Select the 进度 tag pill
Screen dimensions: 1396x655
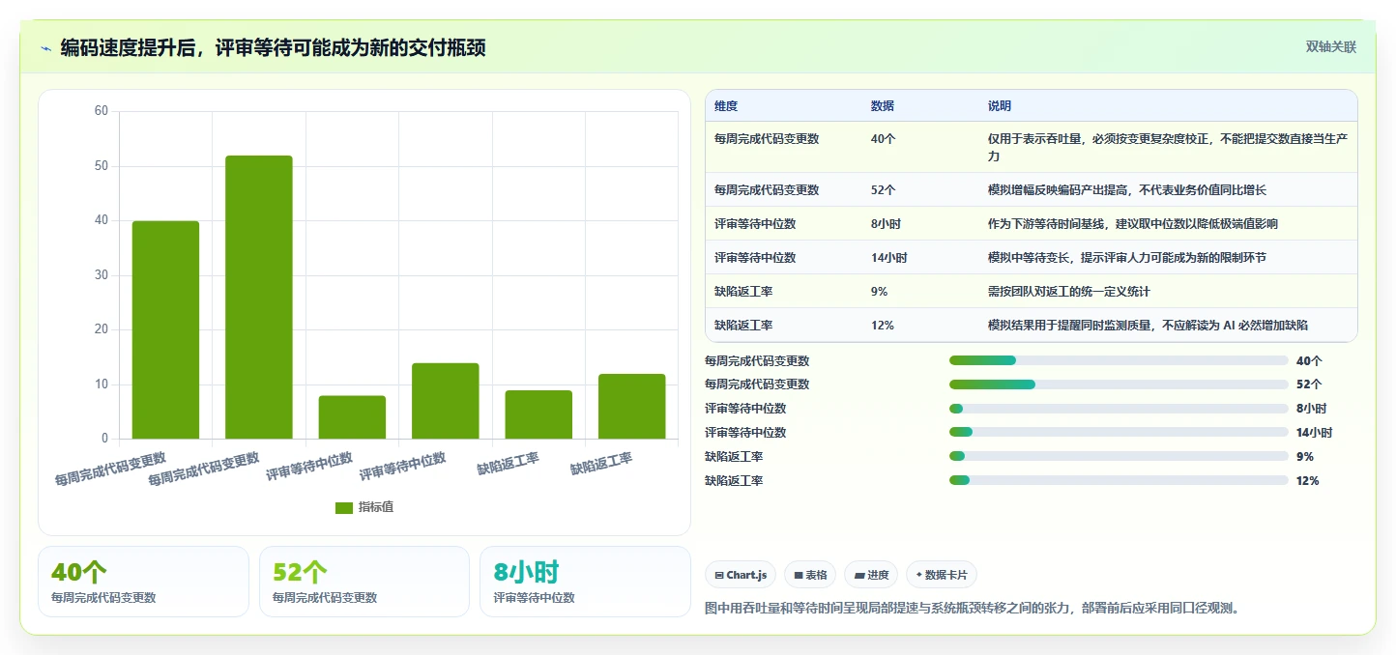[x=871, y=575]
